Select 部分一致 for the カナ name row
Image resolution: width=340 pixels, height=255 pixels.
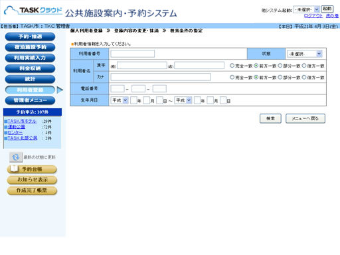tap(280, 77)
